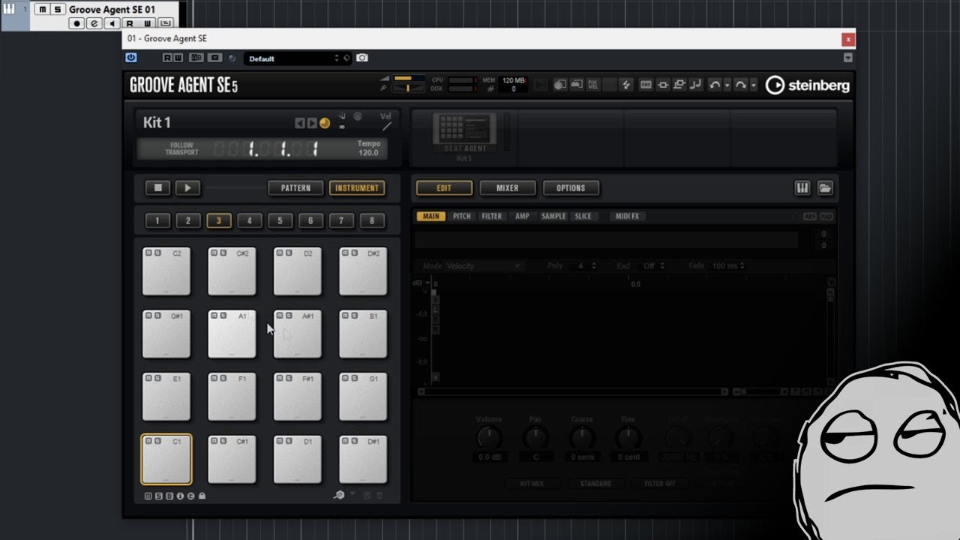Open the folder browser icon
Screen dimensions: 960x540
825,188
